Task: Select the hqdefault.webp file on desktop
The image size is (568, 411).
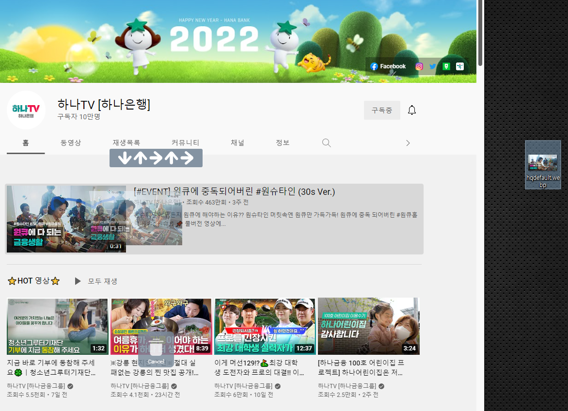Action: pos(543,165)
